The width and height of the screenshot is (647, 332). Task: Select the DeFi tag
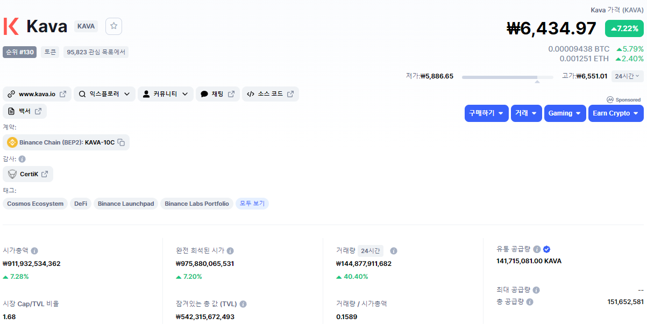point(81,204)
